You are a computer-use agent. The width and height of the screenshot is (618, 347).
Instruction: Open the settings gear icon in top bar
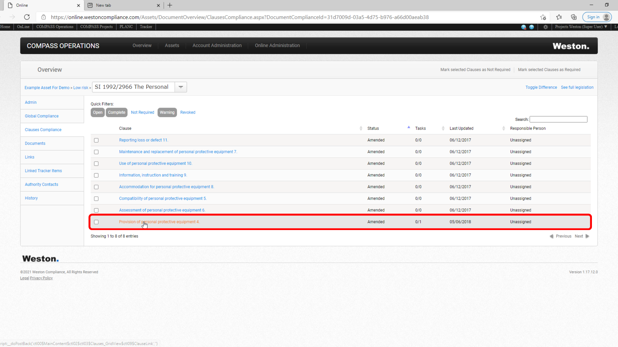(x=546, y=27)
